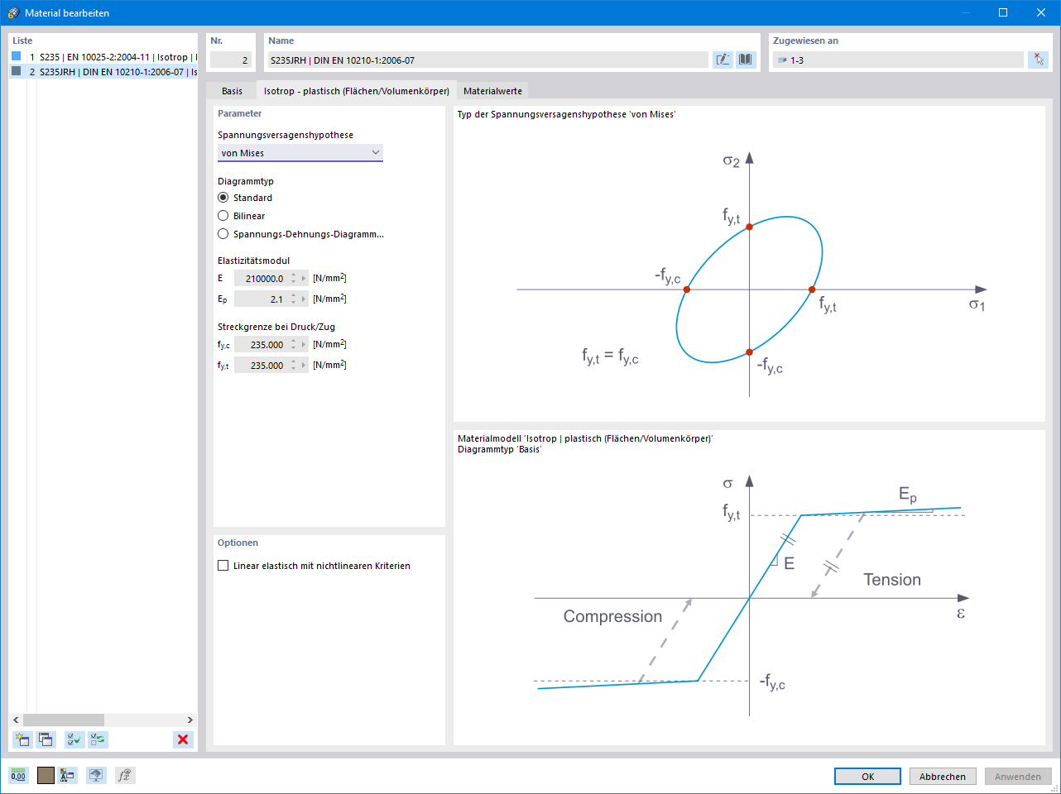Image resolution: width=1061 pixels, height=794 pixels.
Task: Invert the material list selection
Action: pyautogui.click(x=98, y=739)
